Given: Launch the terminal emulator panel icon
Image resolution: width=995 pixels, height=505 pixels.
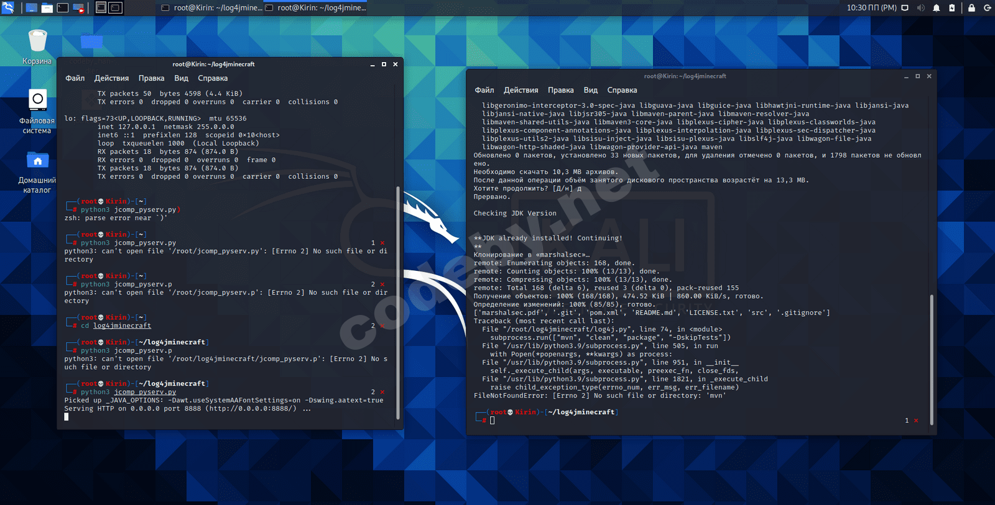Looking at the screenshot, I should coord(63,7).
